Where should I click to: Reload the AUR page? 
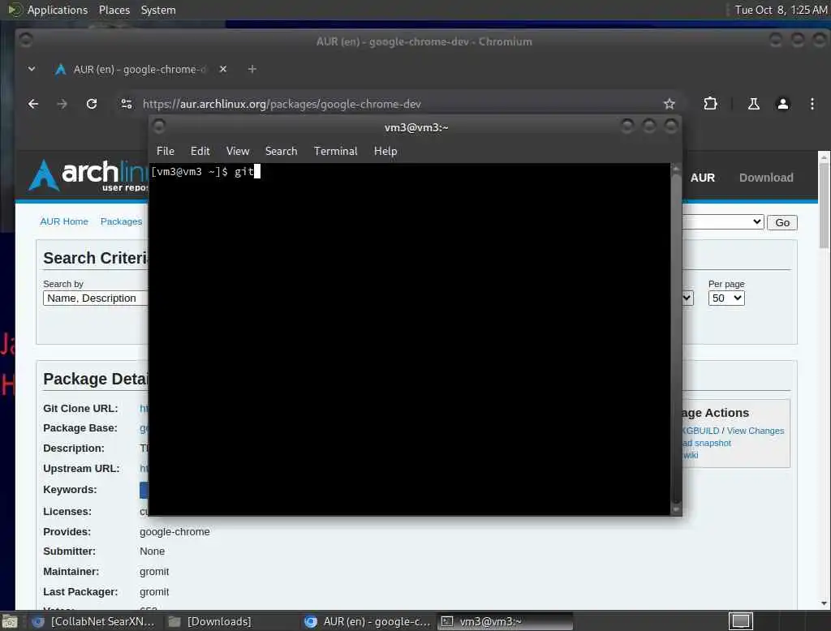click(x=92, y=104)
